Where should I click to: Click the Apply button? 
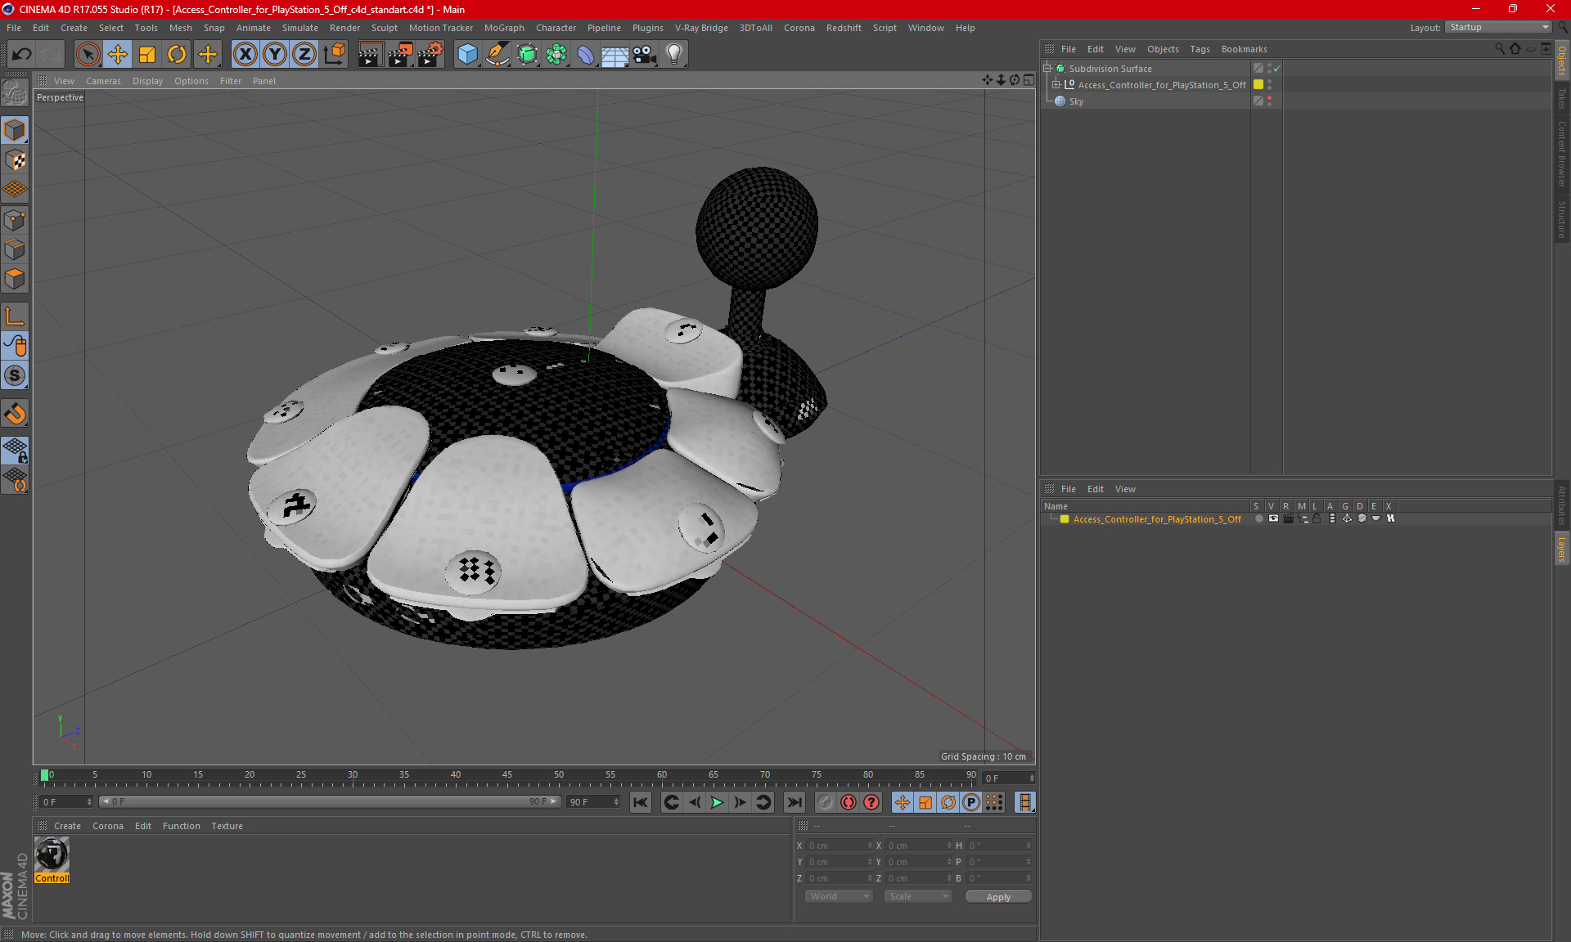(998, 897)
